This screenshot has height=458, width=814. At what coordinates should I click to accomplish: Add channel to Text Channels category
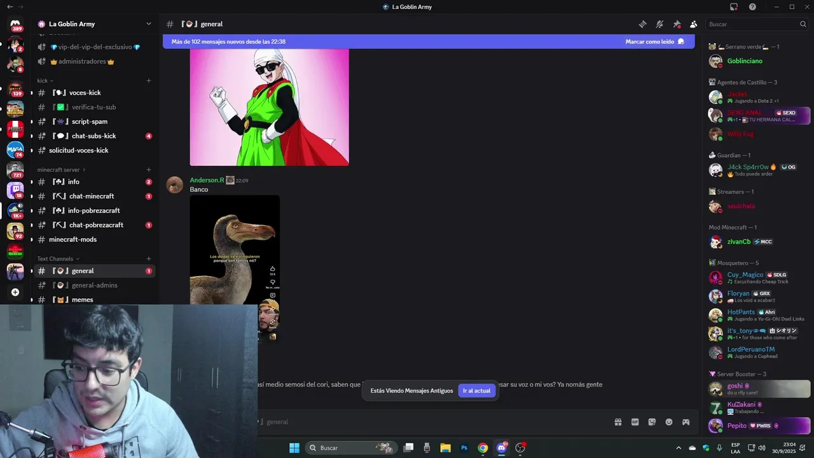(x=149, y=259)
